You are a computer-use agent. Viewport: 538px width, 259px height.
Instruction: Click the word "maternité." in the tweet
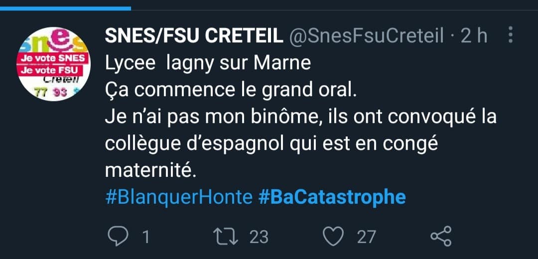tap(148, 170)
